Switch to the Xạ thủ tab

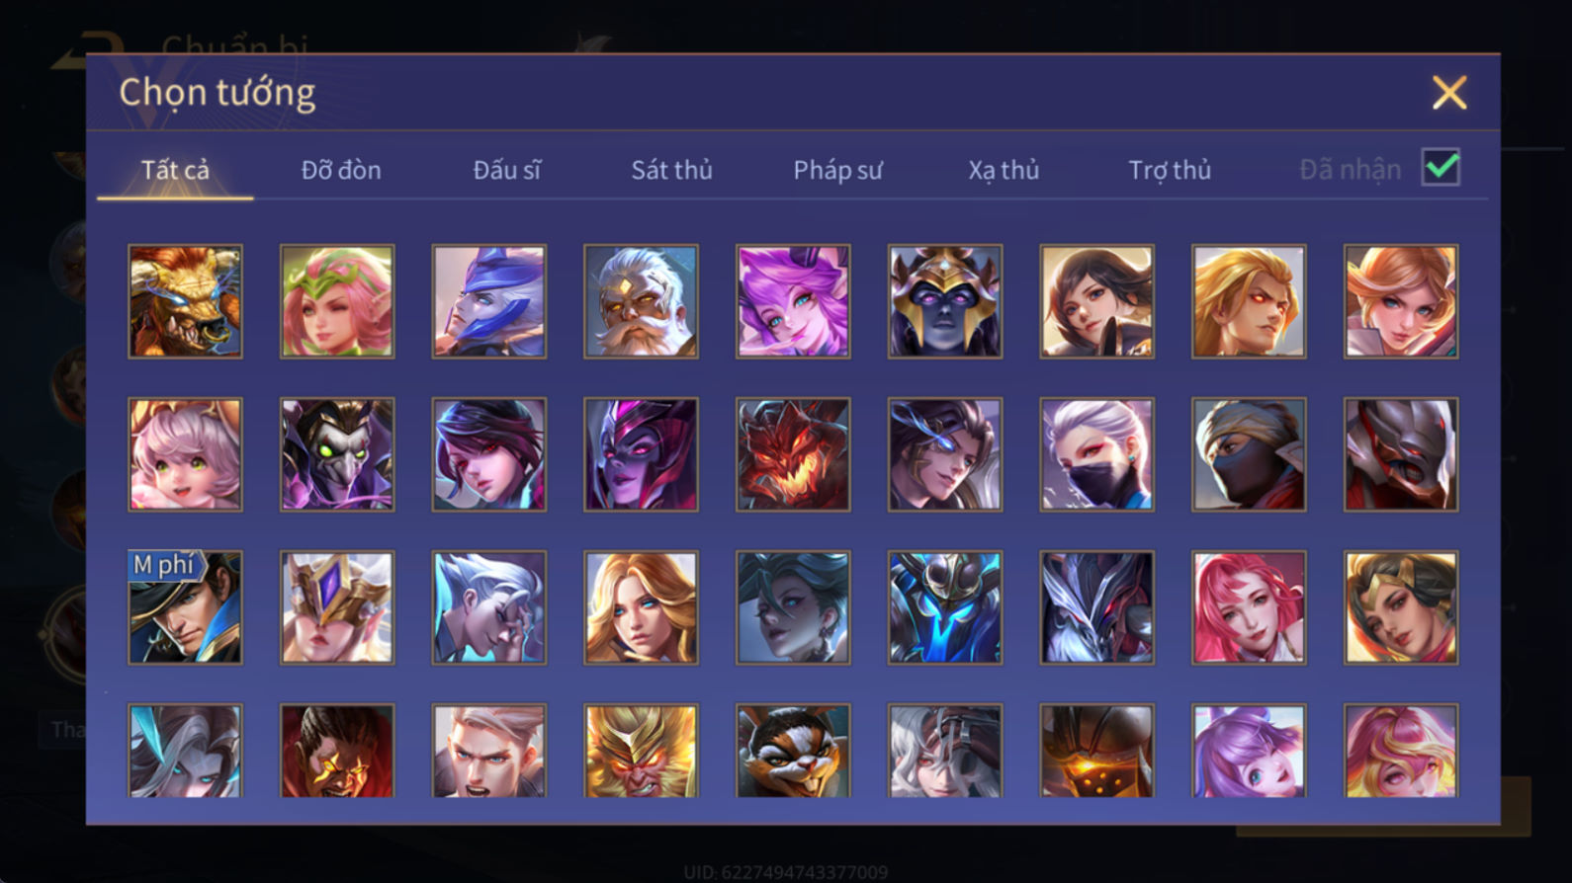coord(1004,170)
